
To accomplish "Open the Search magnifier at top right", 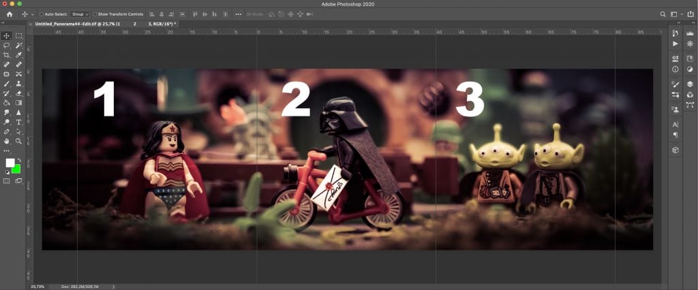I will 663,14.
